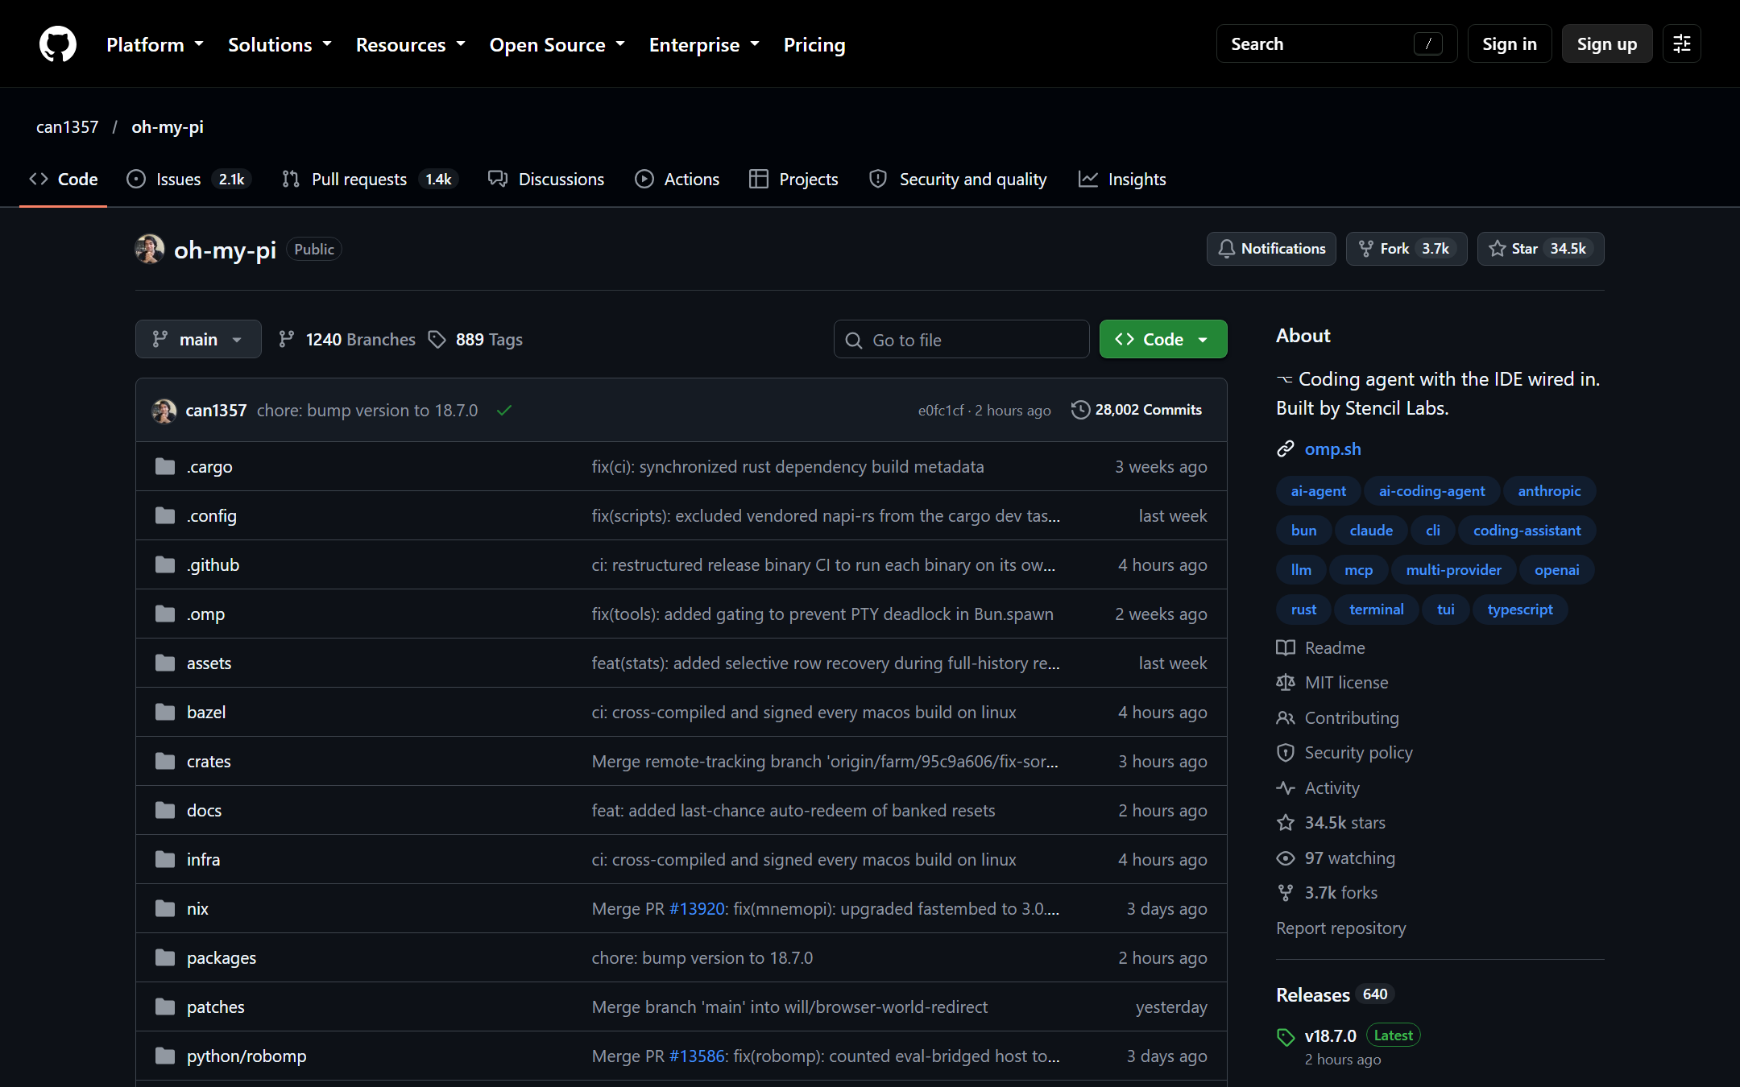Viewport: 1740px width, 1087px height.
Task: Click the Sign in button
Action: [1510, 43]
